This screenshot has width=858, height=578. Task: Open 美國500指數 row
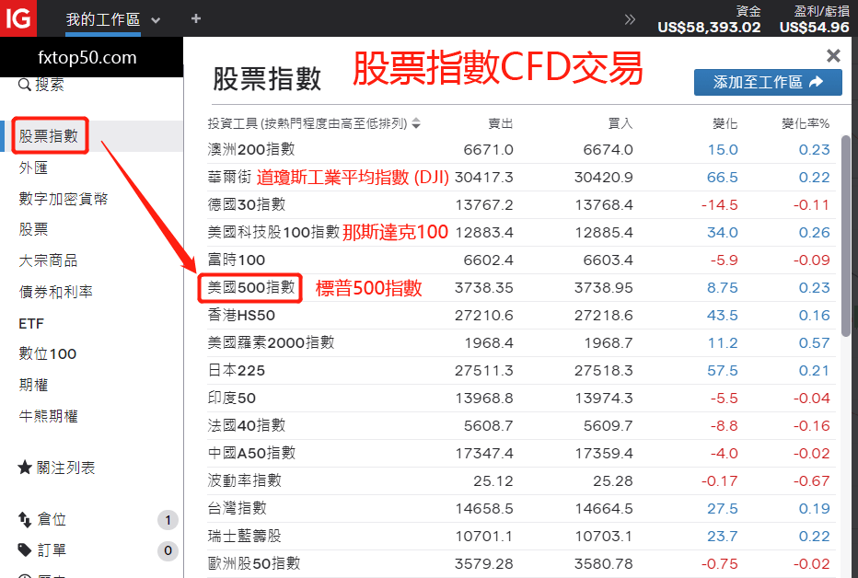[x=521, y=288]
